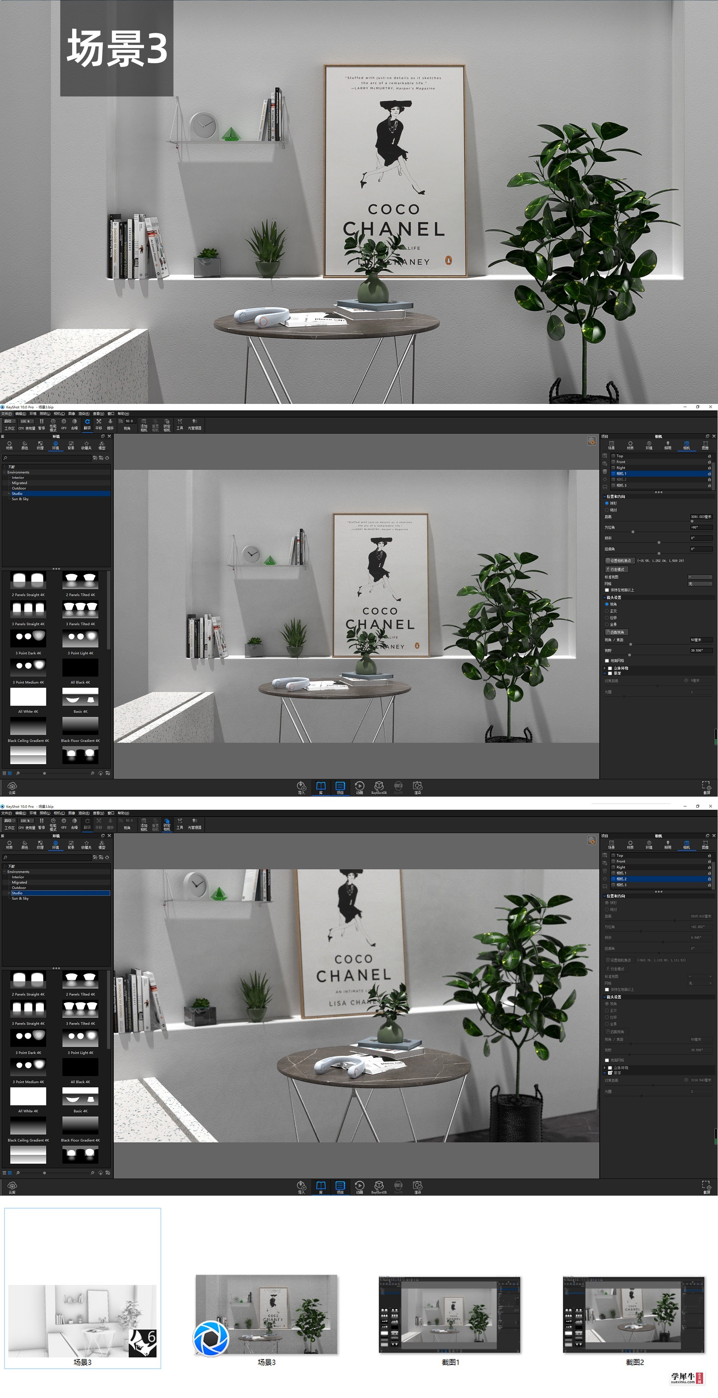Click Screenshot (截屏) in lower bottom bar
This screenshot has height=1398, width=718.
click(707, 1187)
